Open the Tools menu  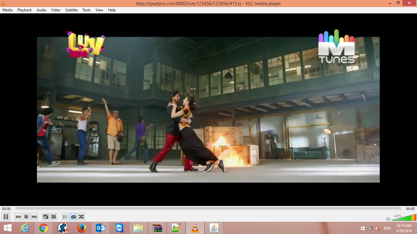pyautogui.click(x=87, y=10)
